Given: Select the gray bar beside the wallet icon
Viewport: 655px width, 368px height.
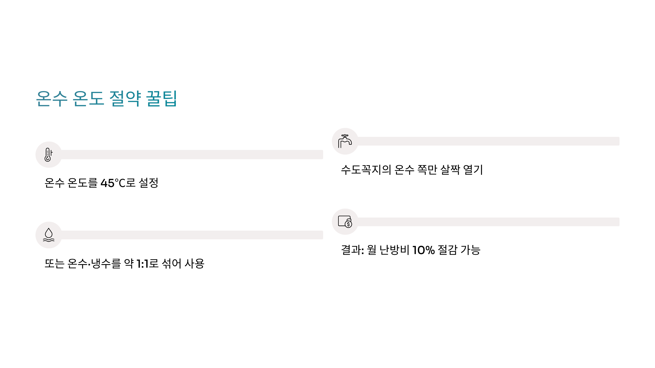Looking at the screenshot, I should coord(489,222).
